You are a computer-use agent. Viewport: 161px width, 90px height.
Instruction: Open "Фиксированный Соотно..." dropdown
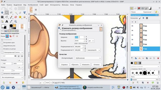click(x=14, y=52)
